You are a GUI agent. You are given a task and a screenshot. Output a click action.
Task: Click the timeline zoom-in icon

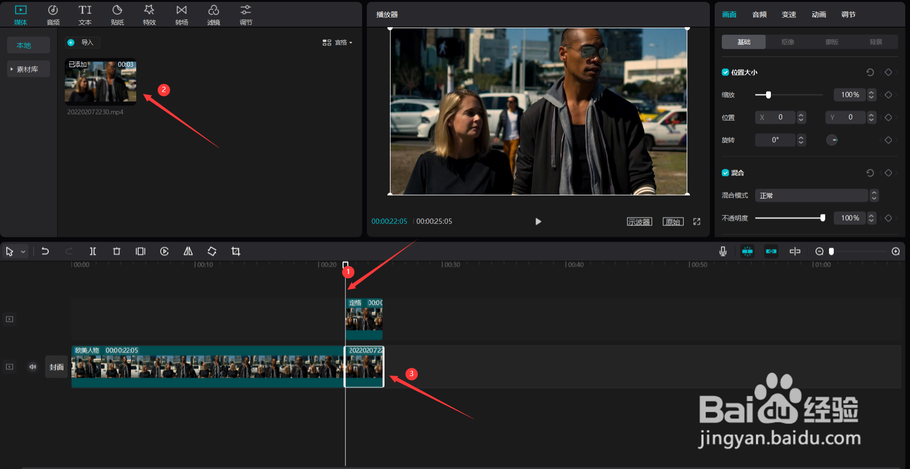point(896,251)
